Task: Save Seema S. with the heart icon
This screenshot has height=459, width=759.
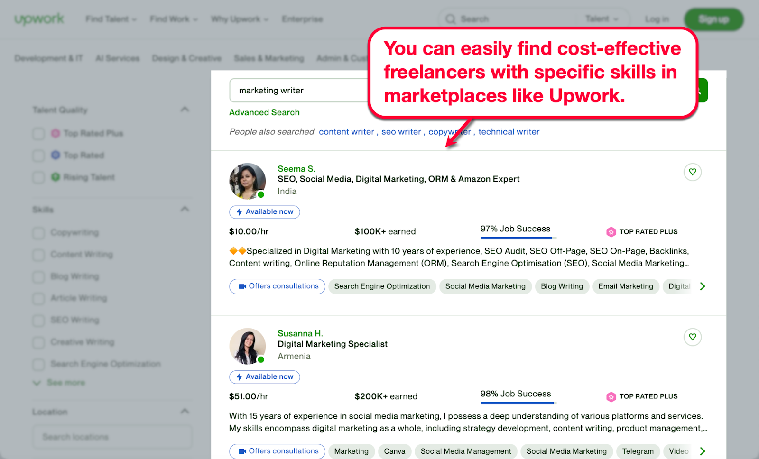Action: [x=693, y=172]
